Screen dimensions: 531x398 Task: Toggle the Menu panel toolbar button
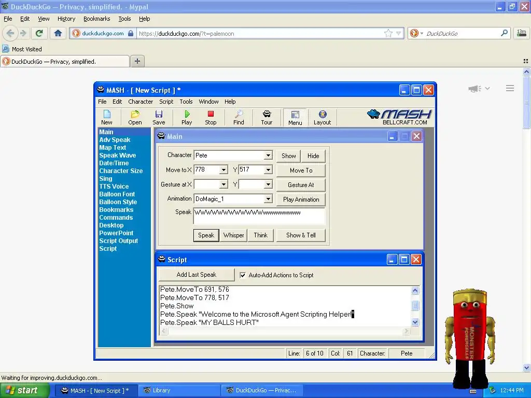click(x=295, y=118)
